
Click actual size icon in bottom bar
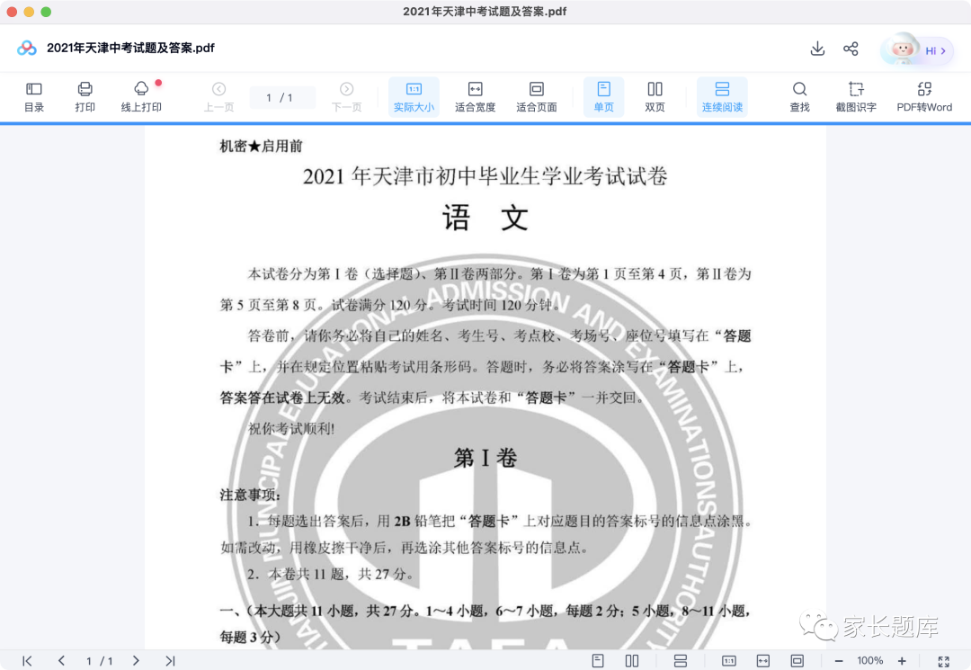(729, 661)
